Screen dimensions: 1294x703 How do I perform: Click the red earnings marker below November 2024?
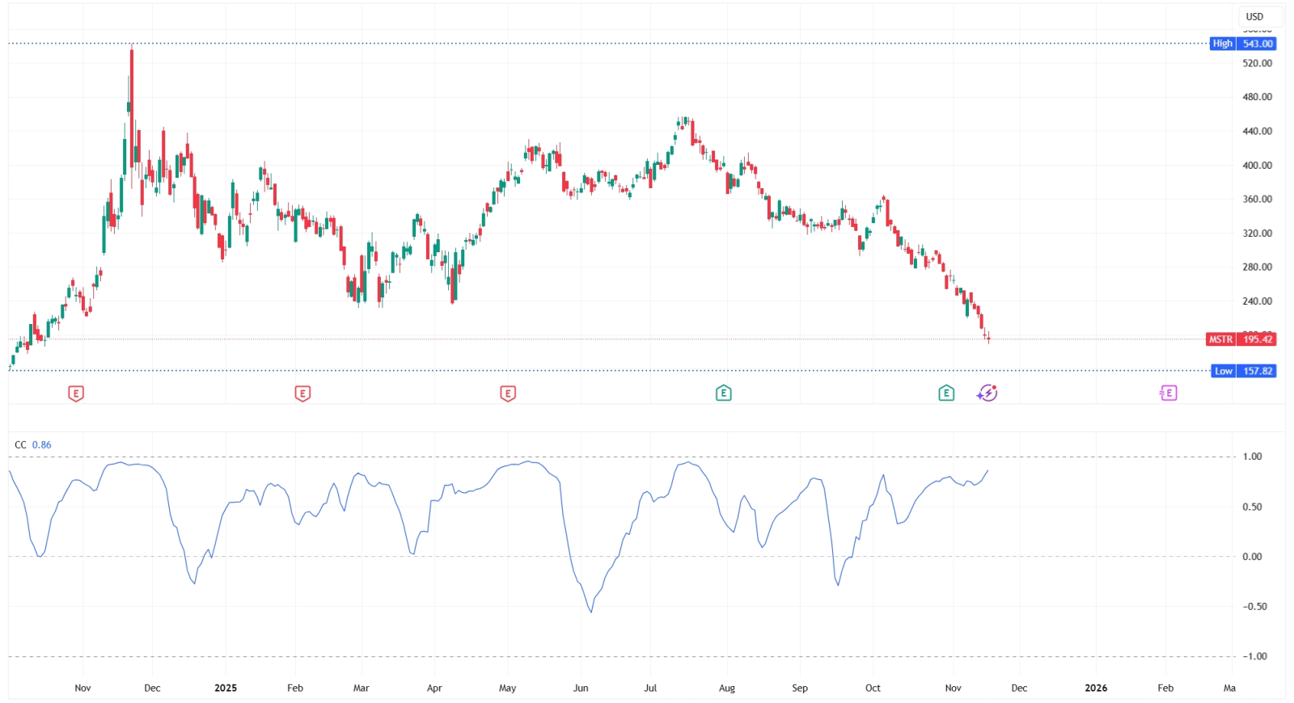(x=76, y=394)
